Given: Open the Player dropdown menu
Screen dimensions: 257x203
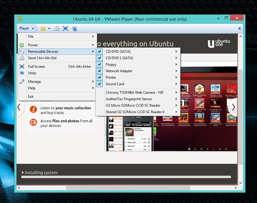Looking at the screenshot, I should [x=27, y=28].
